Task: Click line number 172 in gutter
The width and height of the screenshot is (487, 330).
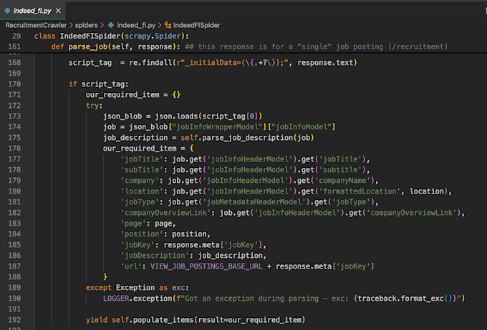Action: pyautogui.click(x=14, y=105)
